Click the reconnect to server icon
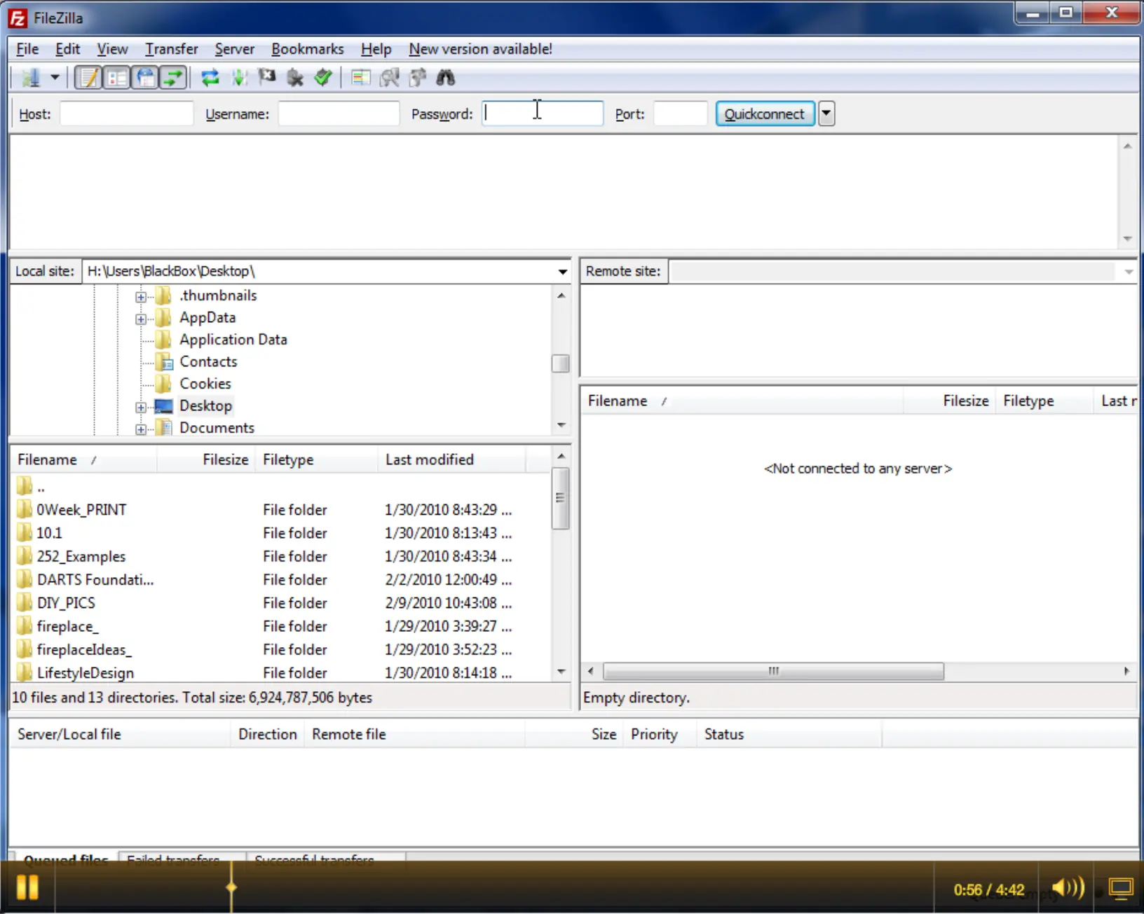Screen dimensions: 1144x914 323,78
